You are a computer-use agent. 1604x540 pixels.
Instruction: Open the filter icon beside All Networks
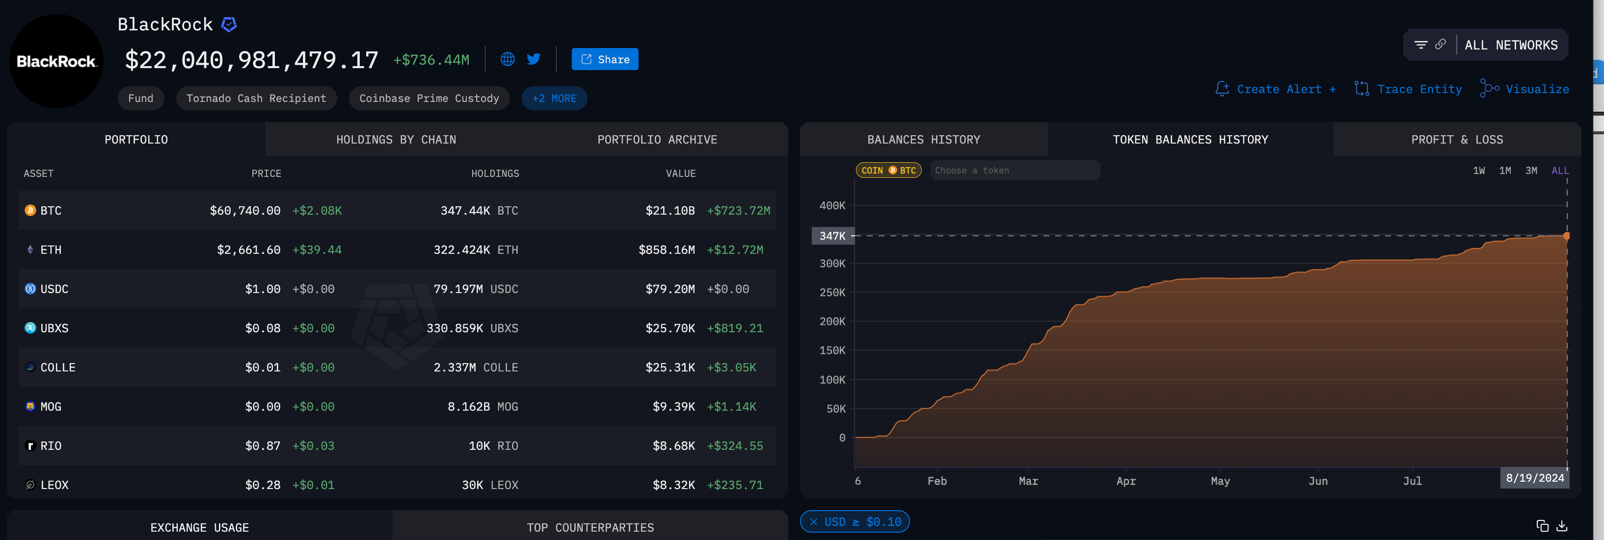(1420, 45)
